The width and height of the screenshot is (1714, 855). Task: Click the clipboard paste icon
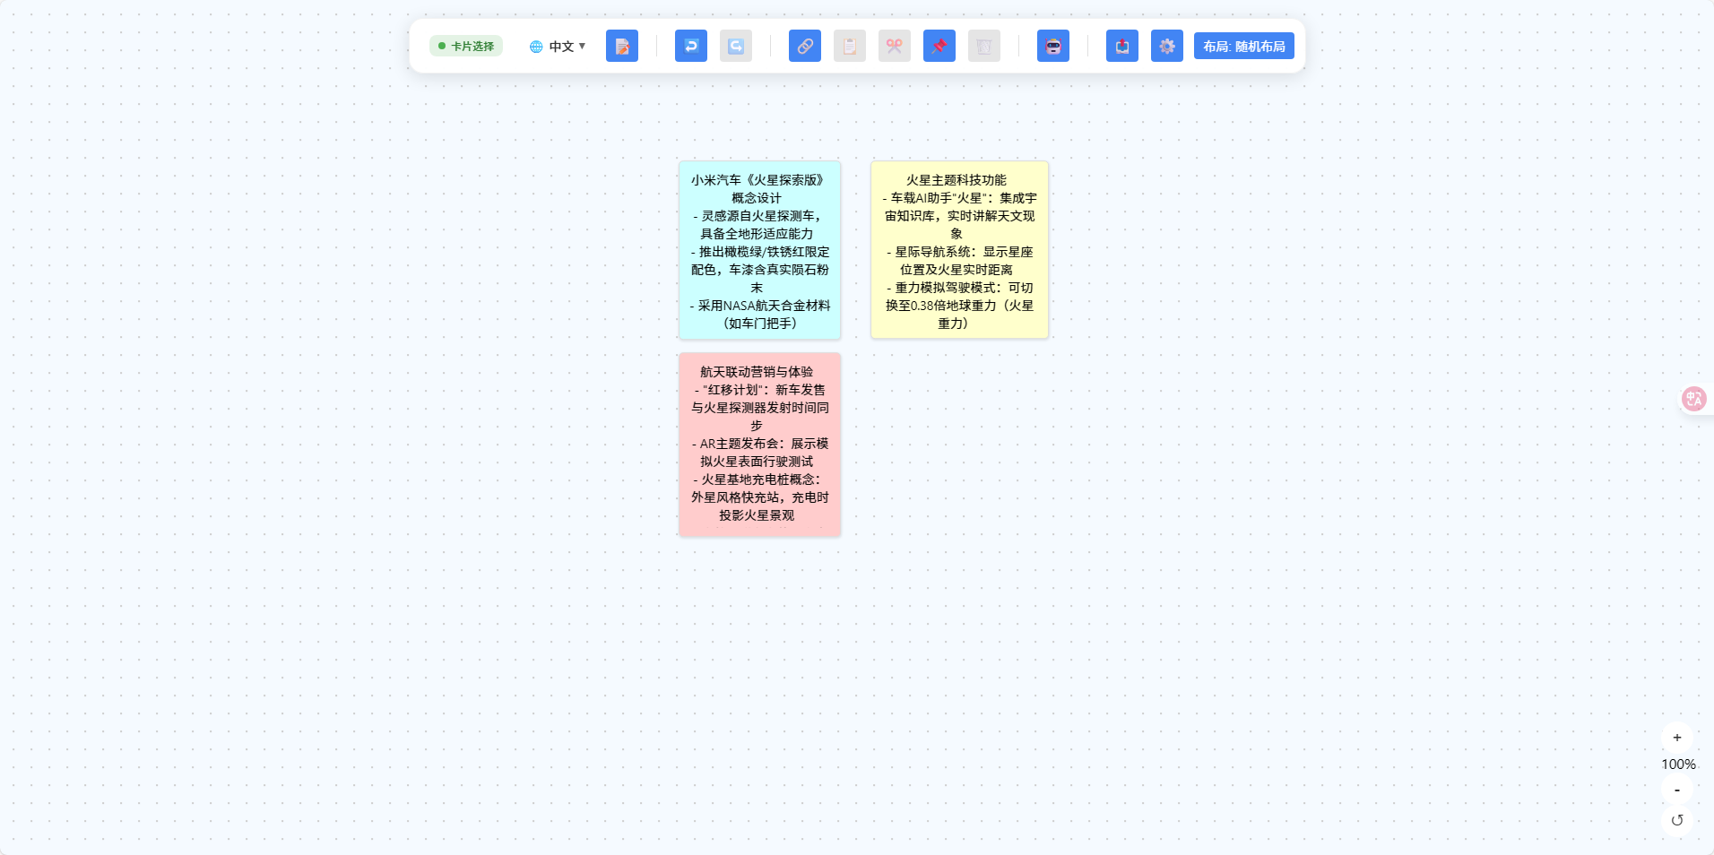pyautogui.click(x=850, y=46)
